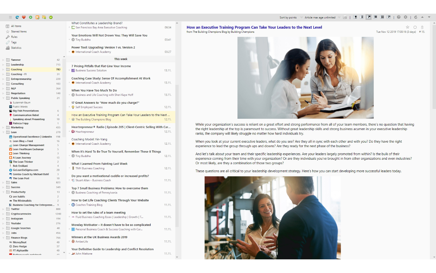Screen dimensions: 436x273
Task: Toggle read marker for 'Power Tool: Upgrading' article
Action: coord(69,52)
